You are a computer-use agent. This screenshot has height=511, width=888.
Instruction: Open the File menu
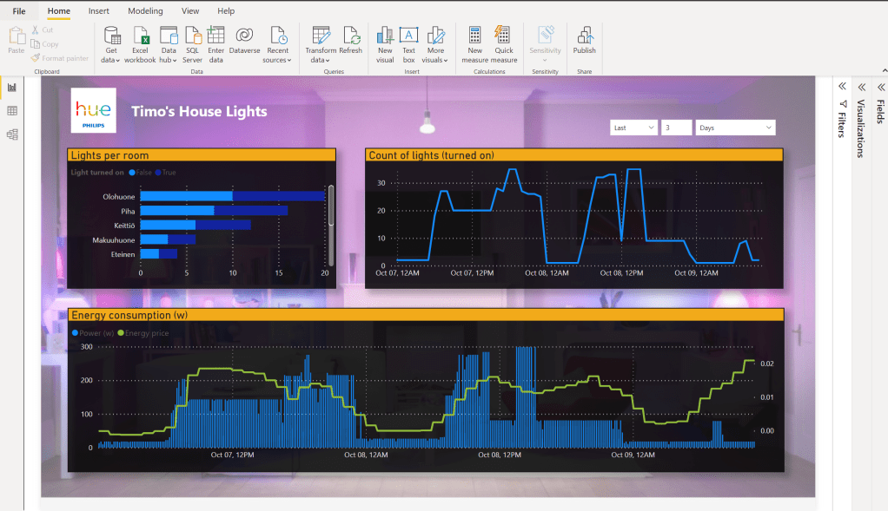click(18, 11)
